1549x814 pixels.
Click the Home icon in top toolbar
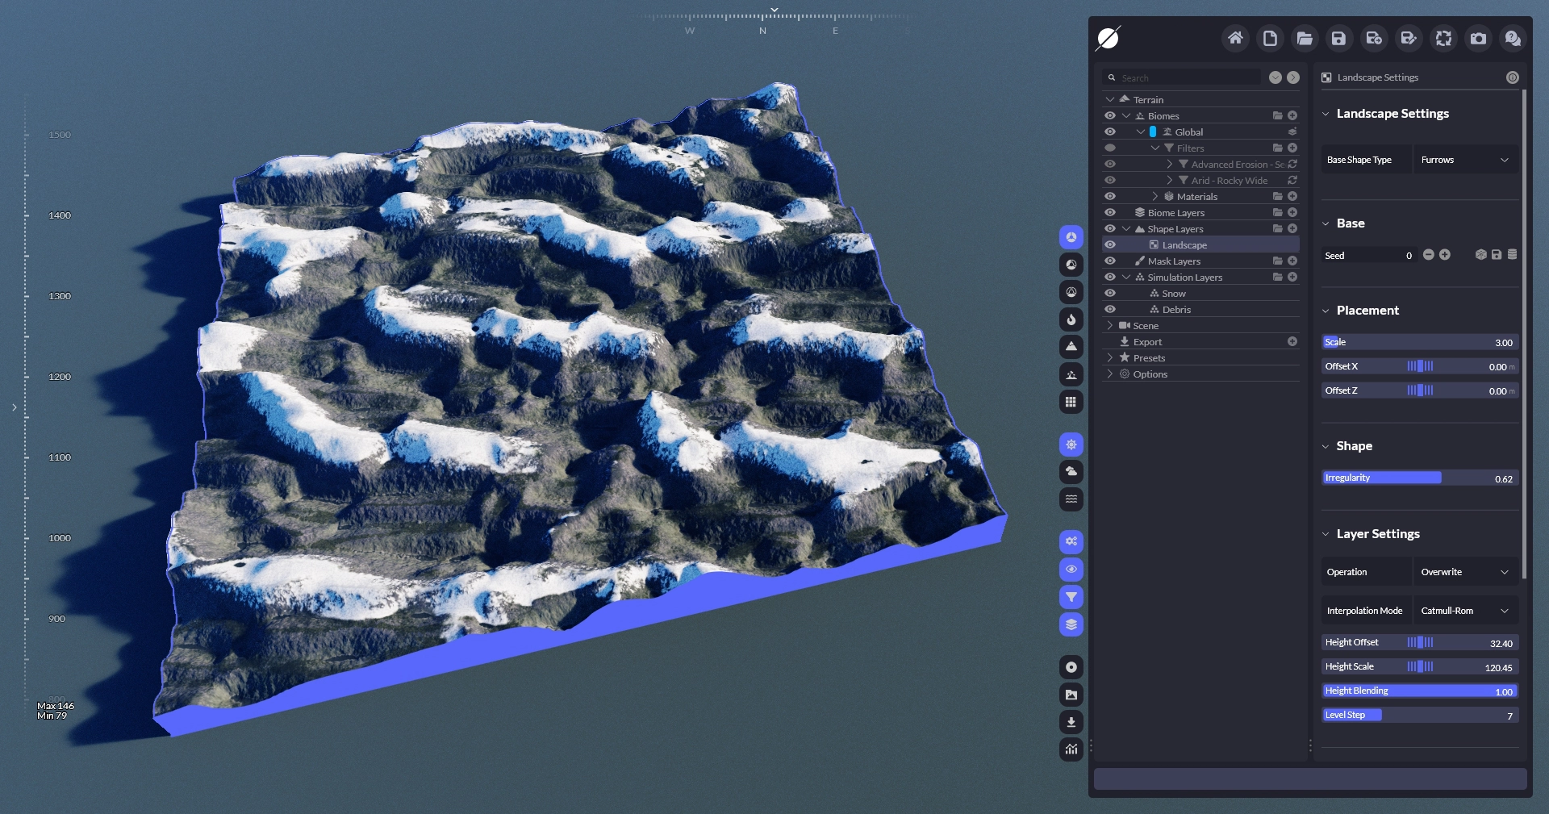pos(1234,38)
